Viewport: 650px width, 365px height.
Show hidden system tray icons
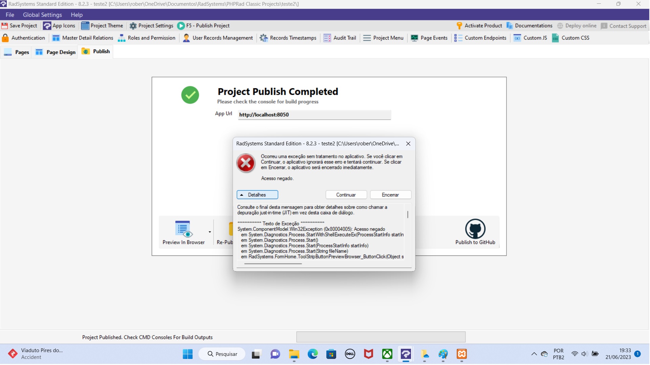[534, 354]
